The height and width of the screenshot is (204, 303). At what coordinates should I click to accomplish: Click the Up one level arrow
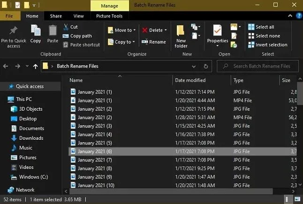point(35,67)
